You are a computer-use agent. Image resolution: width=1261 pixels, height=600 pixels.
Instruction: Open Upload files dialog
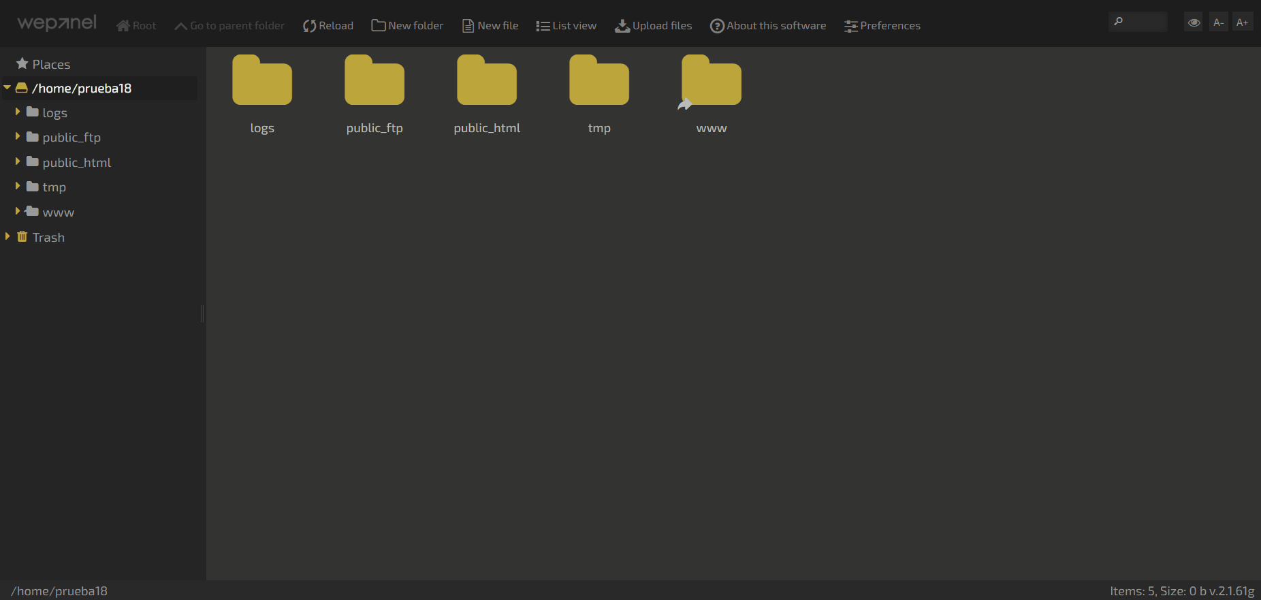(x=653, y=26)
